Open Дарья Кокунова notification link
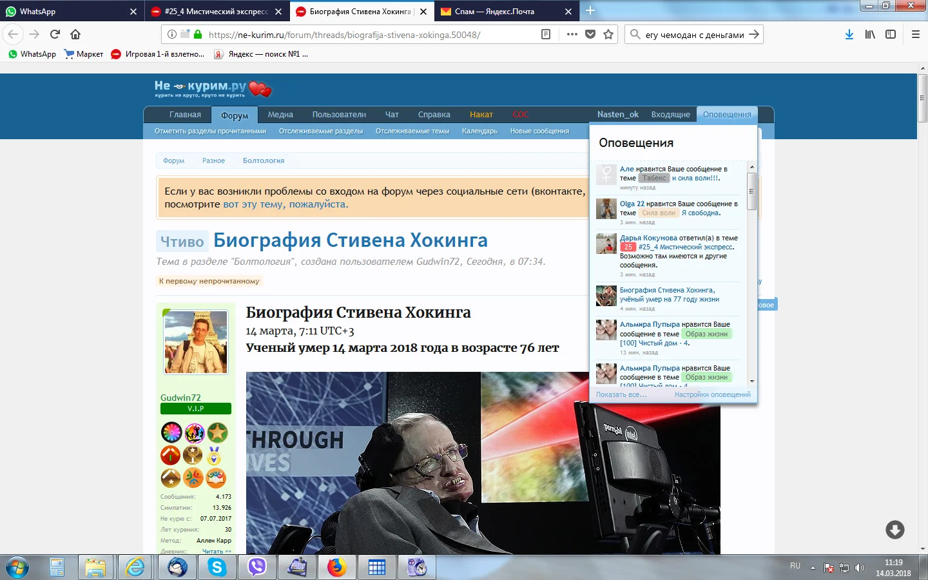928x580 pixels. point(648,238)
